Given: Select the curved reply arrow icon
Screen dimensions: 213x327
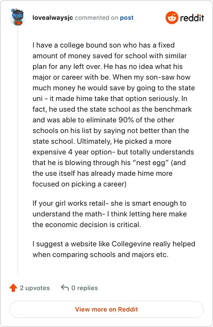Looking at the screenshot, I should pos(64,287).
